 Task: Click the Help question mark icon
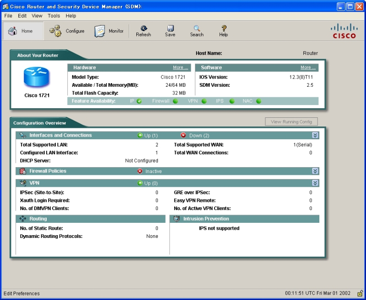(223, 28)
